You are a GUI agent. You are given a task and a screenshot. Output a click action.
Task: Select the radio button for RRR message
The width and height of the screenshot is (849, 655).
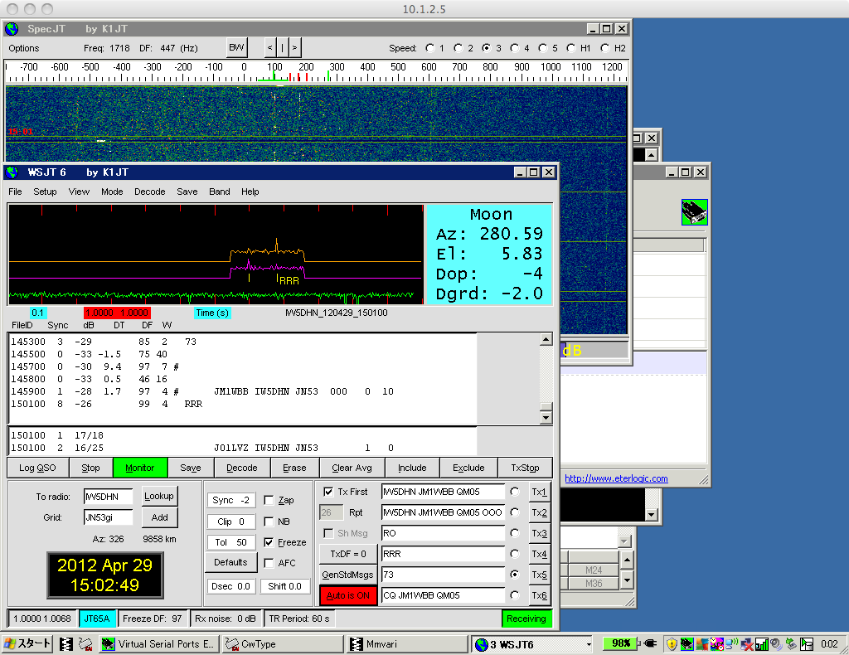514,554
